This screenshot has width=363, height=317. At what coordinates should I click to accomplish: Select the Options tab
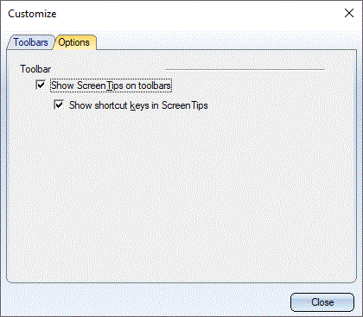coord(74,42)
